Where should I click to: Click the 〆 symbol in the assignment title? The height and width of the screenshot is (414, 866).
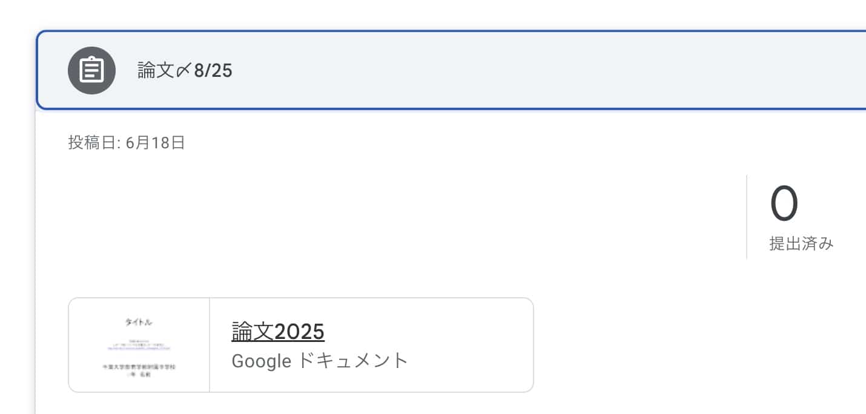click(184, 71)
